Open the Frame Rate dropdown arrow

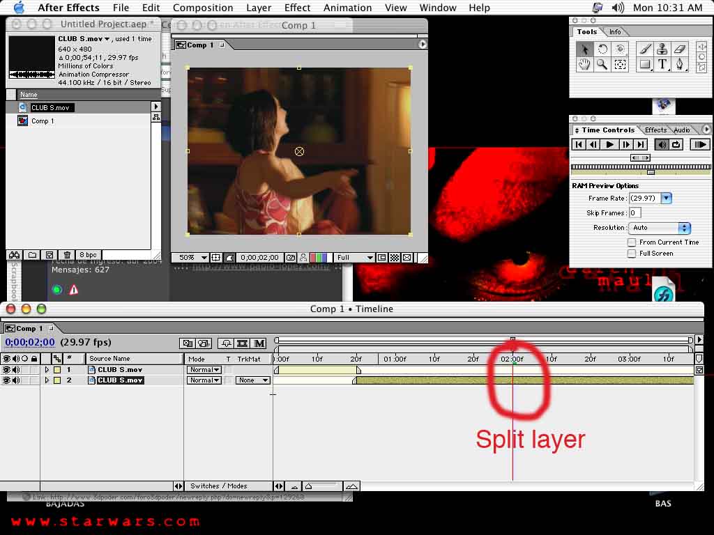tap(666, 199)
